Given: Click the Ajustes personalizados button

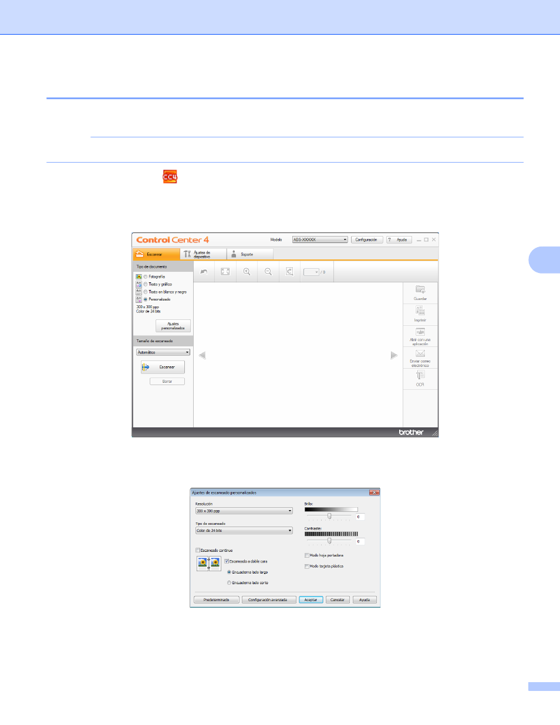Looking at the screenshot, I should pyautogui.click(x=173, y=326).
